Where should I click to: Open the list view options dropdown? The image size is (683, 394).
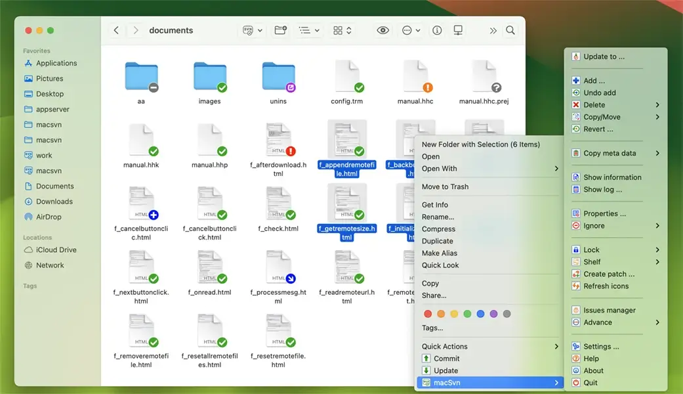tap(309, 30)
